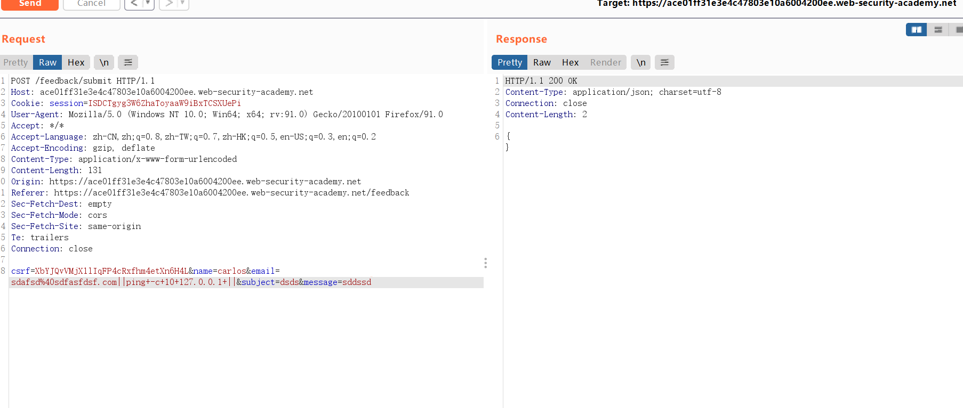This screenshot has width=963, height=408.
Task: Send the request with the Send button
Action: pos(29,4)
